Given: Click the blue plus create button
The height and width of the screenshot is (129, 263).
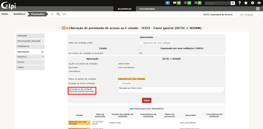Looking at the screenshot, I should [x=167, y=3].
